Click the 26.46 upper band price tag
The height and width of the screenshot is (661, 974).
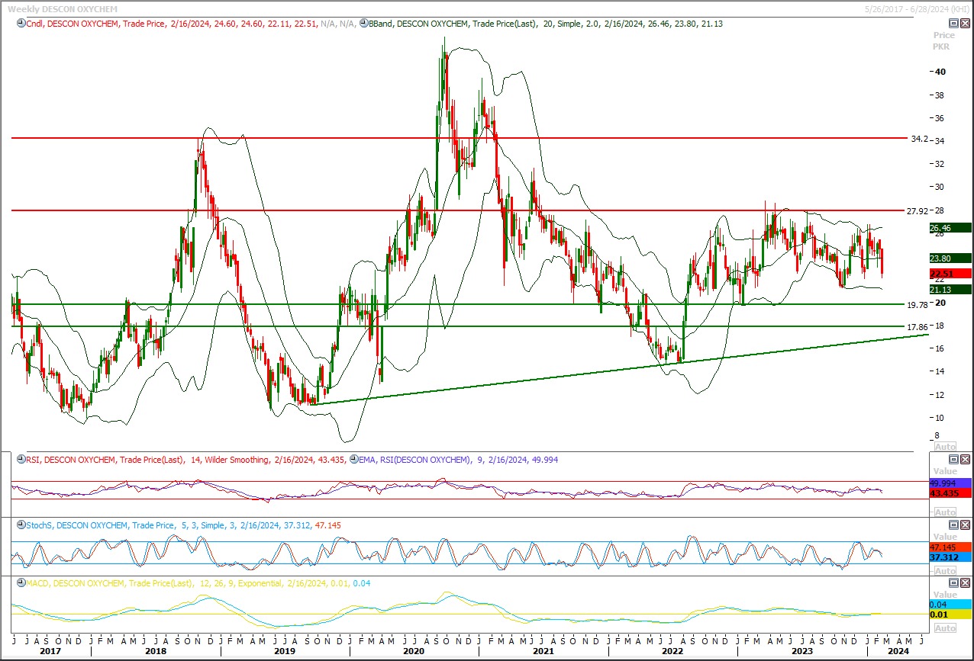click(x=950, y=227)
